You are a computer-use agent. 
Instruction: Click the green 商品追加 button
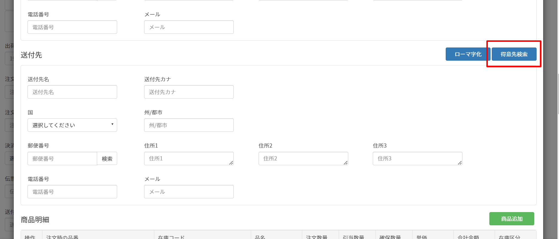[x=511, y=219]
